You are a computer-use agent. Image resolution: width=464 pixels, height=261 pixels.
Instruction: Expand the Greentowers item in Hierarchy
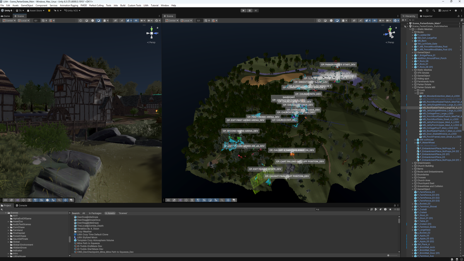413,163
